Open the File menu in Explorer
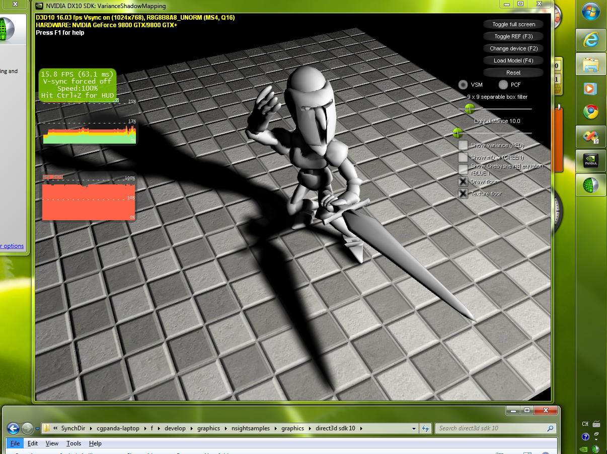The width and height of the screenshot is (607, 454). pyautogui.click(x=15, y=443)
